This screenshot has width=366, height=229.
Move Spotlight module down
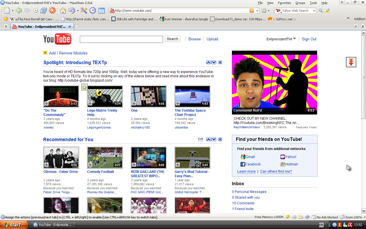tap(214, 62)
